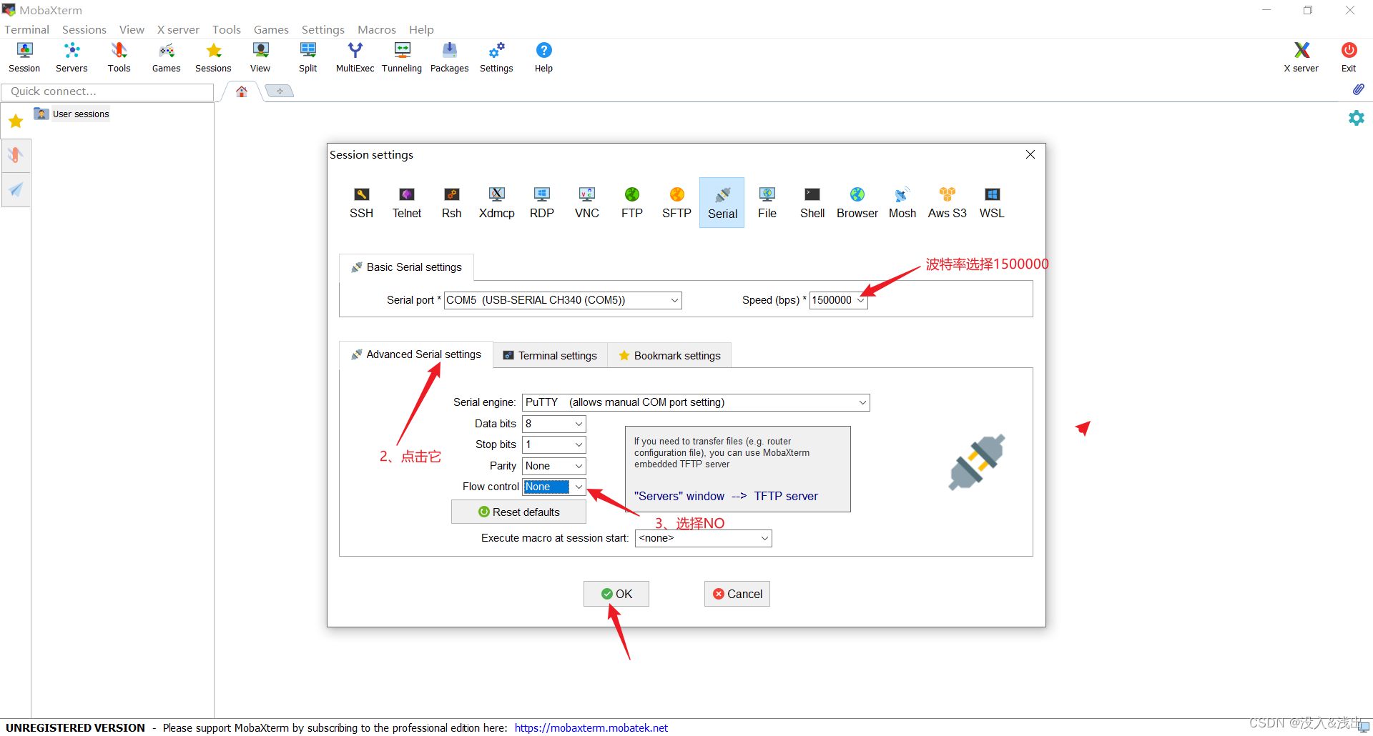The width and height of the screenshot is (1373, 736).
Task: Select the Shell session type
Action: 812,203
